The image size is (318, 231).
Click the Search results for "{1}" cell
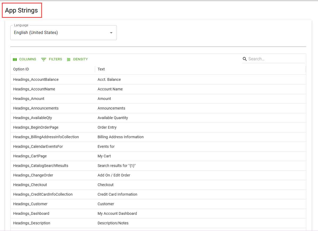coord(117,166)
